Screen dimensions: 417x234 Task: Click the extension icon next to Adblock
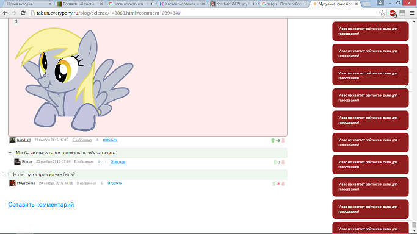402,13
